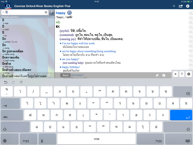This screenshot has height=145, width=193.
Task: Tap the keyboard redo arrow
Action: [x=13, y=82]
